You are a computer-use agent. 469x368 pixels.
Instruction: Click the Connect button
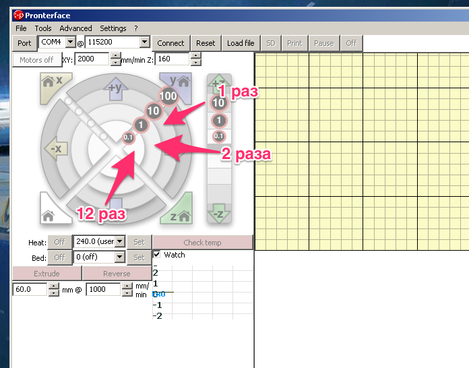click(x=170, y=43)
